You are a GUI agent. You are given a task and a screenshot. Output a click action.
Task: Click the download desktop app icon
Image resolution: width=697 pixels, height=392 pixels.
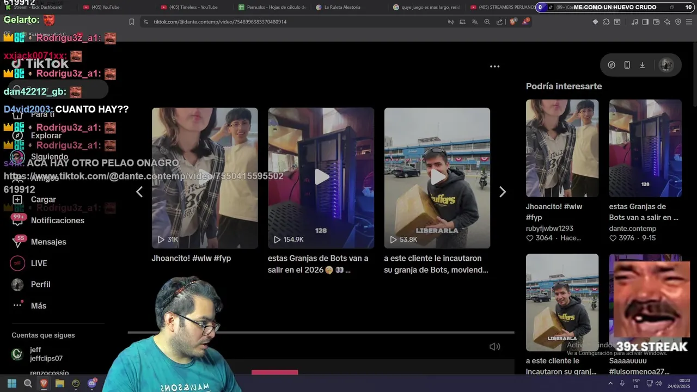pyautogui.click(x=643, y=65)
